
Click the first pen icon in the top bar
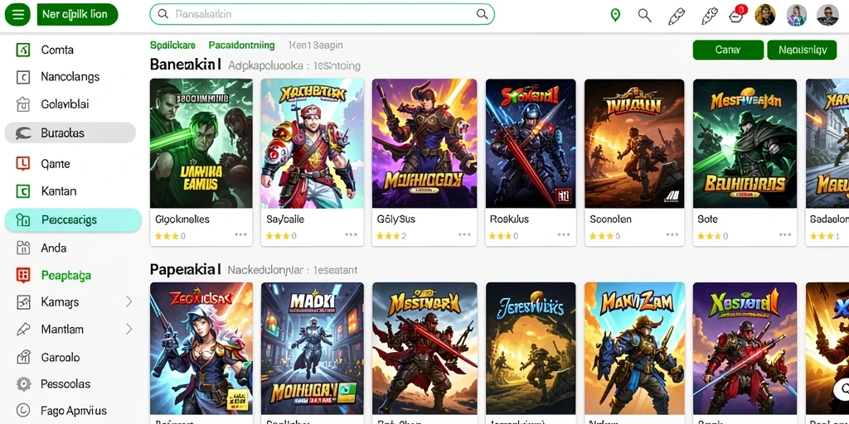[676, 16]
